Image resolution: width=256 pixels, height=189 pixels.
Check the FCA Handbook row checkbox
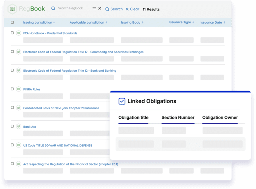(x=12, y=33)
